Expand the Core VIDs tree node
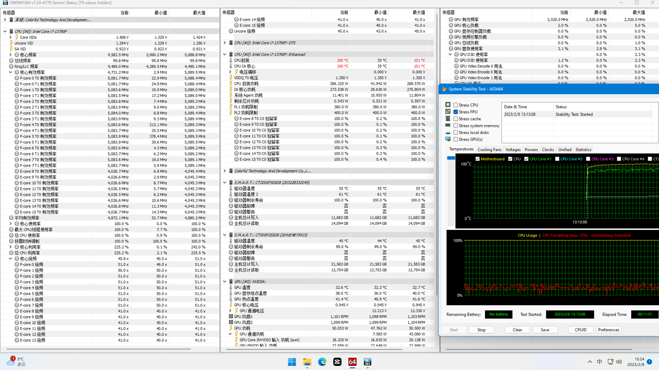Image resolution: width=659 pixels, height=370 pixels. coord(11,37)
